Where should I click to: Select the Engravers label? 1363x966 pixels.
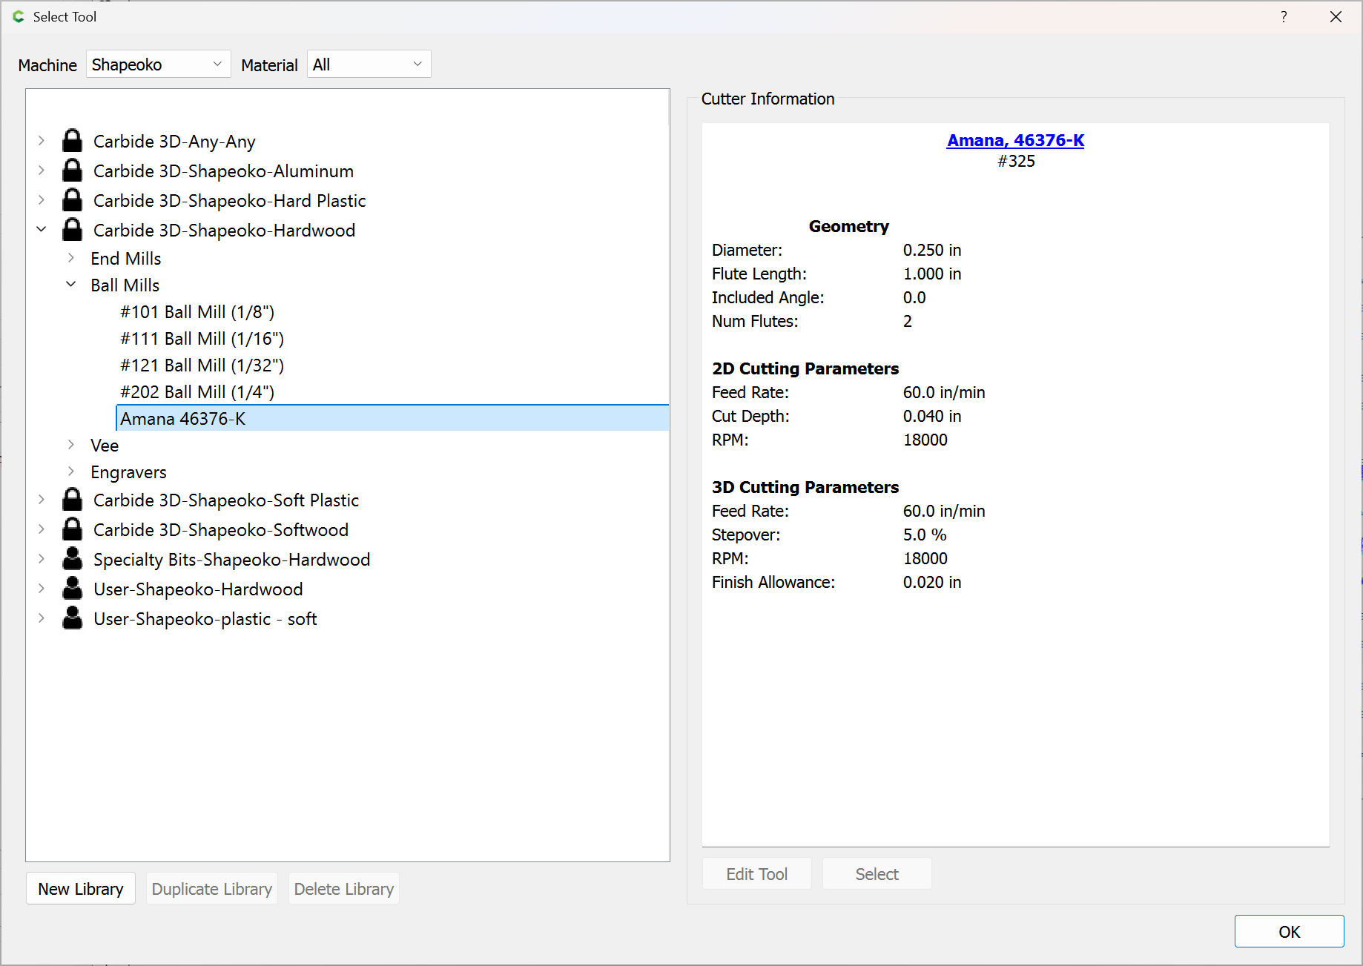128,472
